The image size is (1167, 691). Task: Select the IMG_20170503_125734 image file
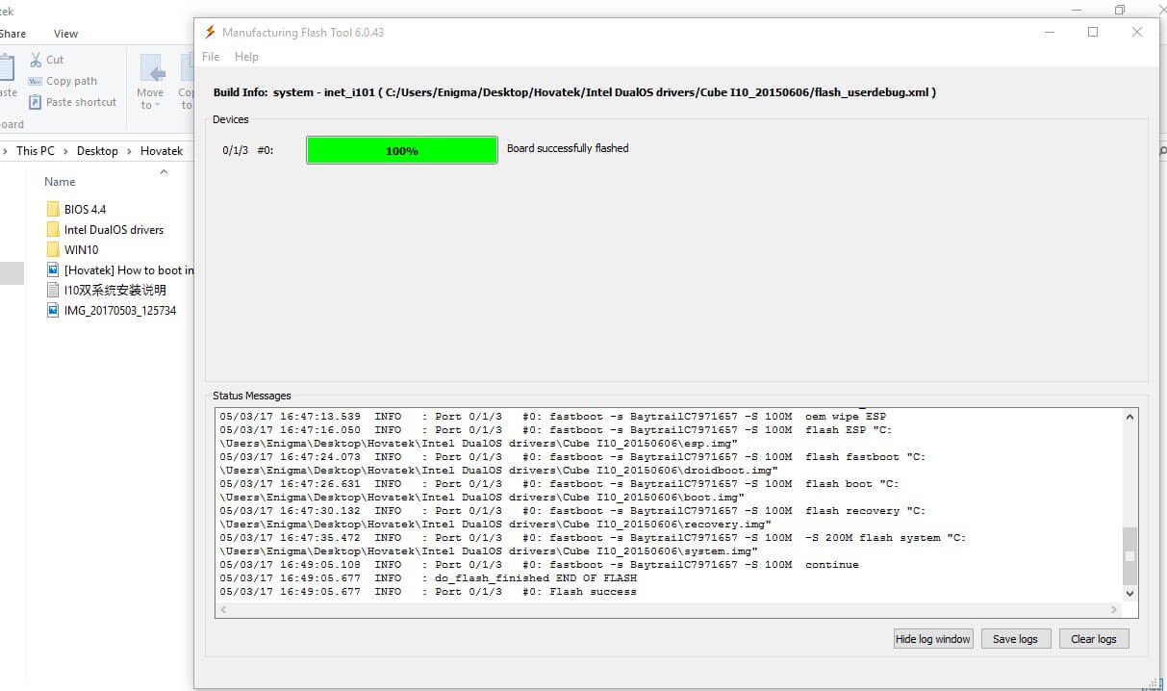pos(119,310)
